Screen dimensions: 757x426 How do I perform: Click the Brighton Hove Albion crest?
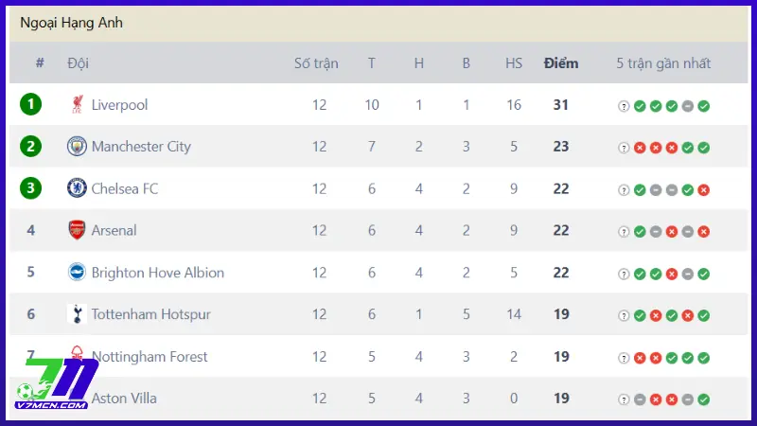pos(77,273)
